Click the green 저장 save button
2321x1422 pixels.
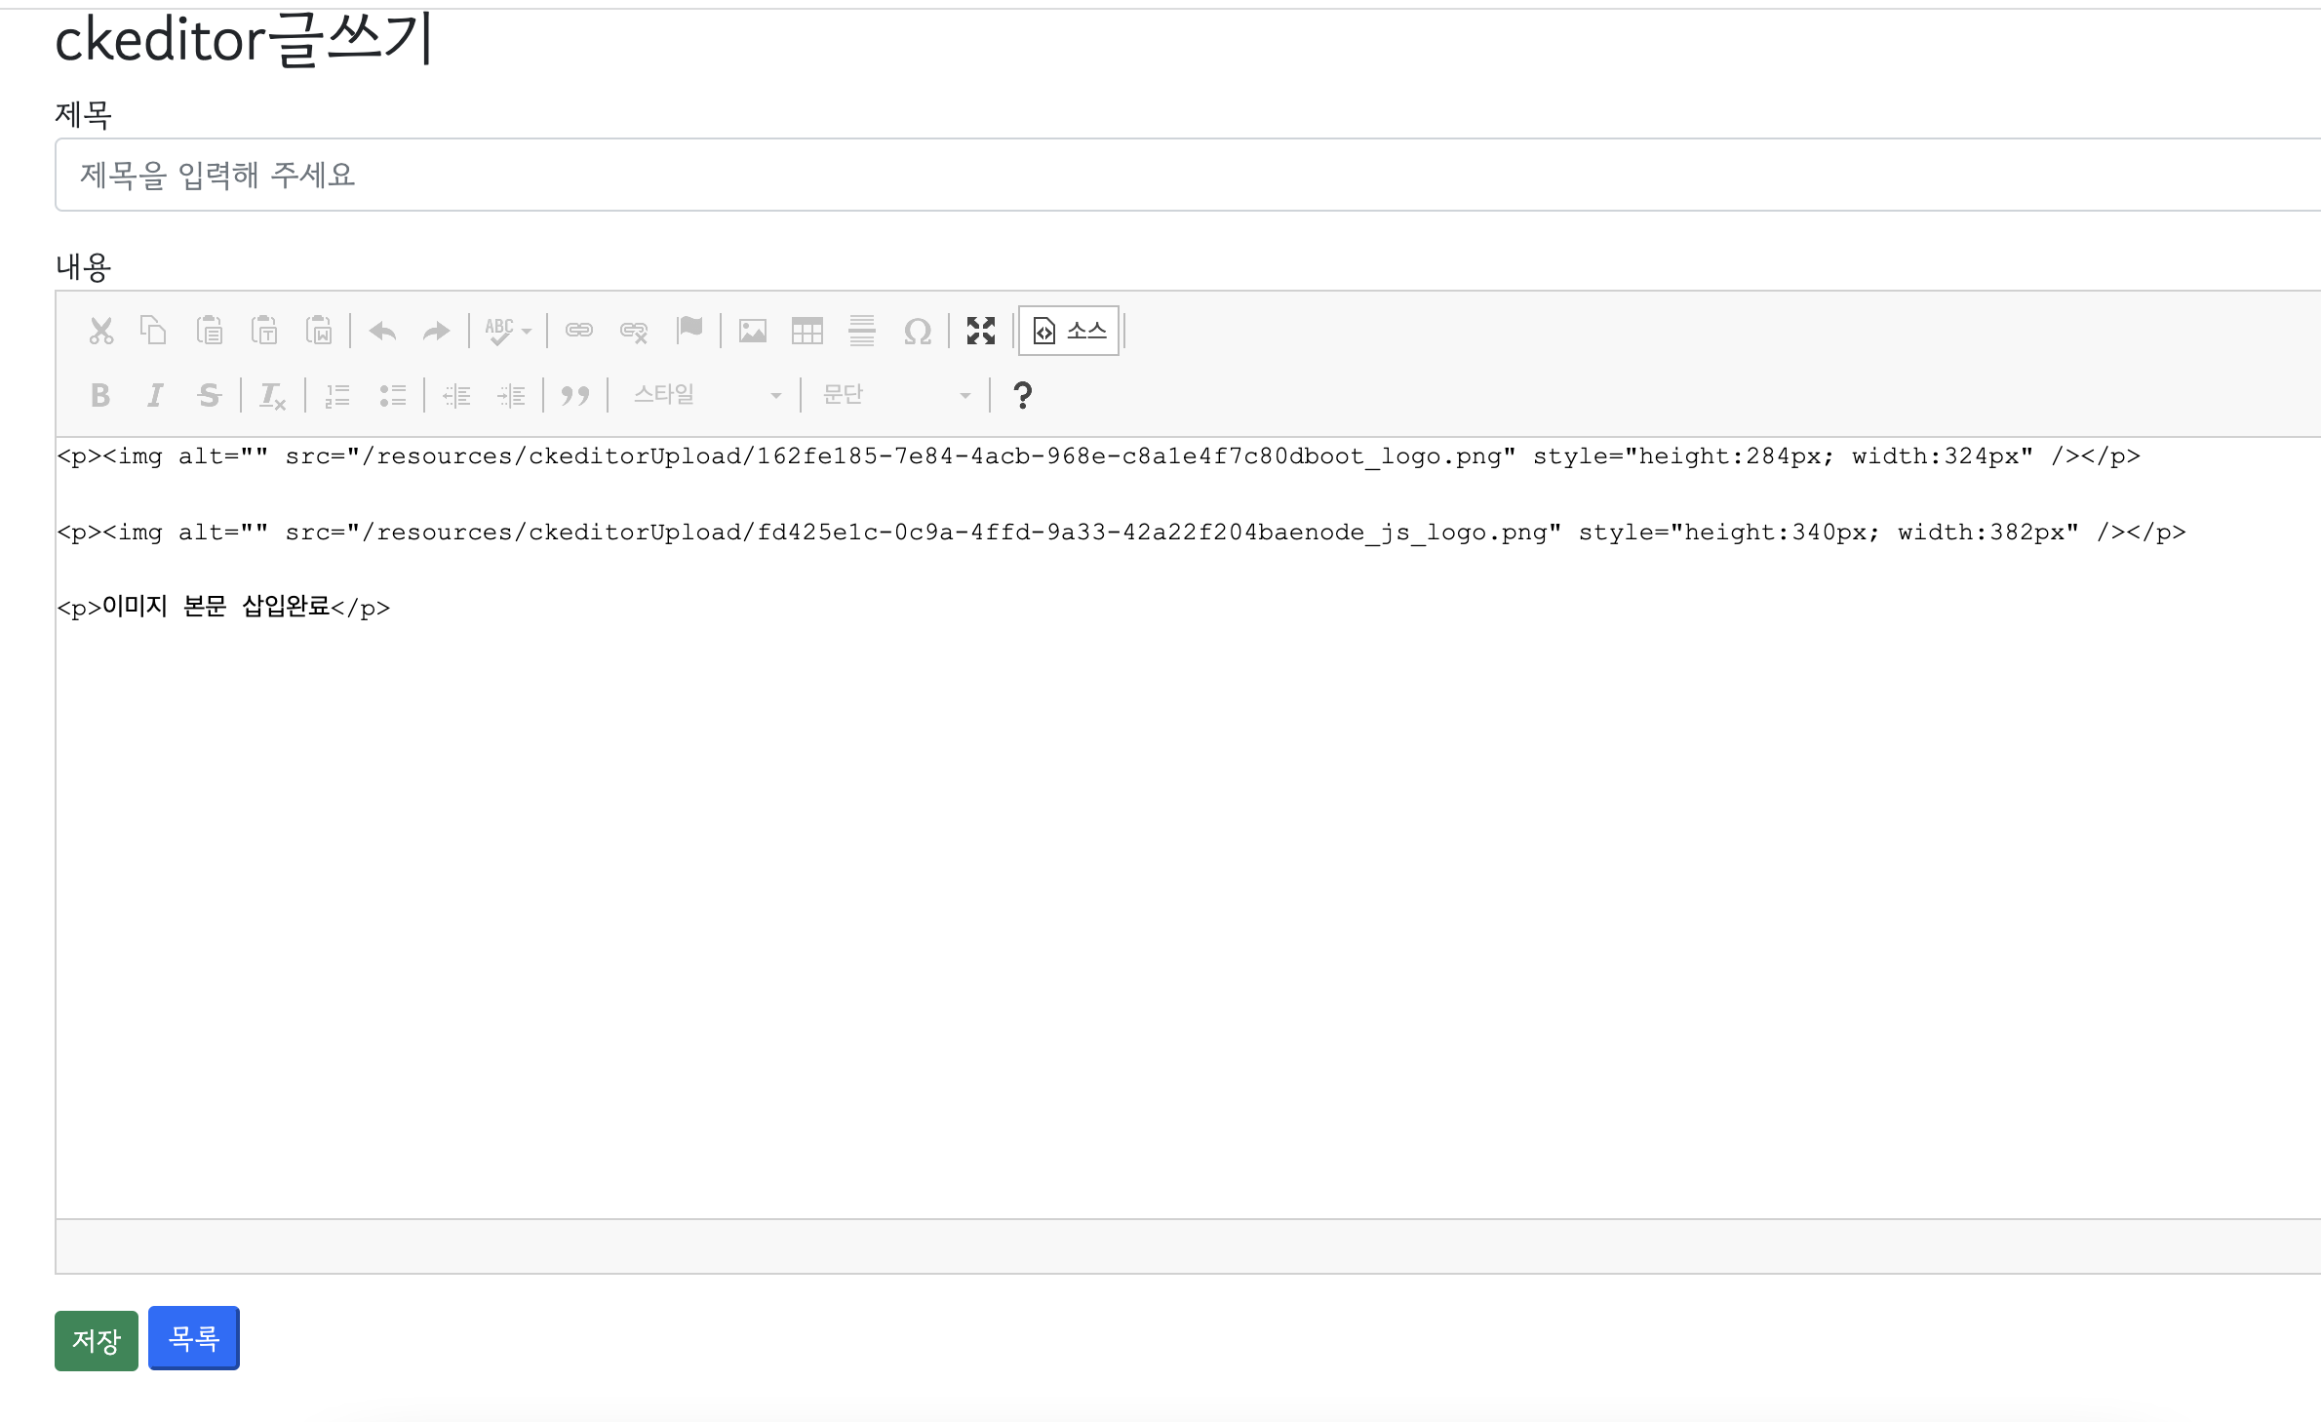tap(96, 1341)
